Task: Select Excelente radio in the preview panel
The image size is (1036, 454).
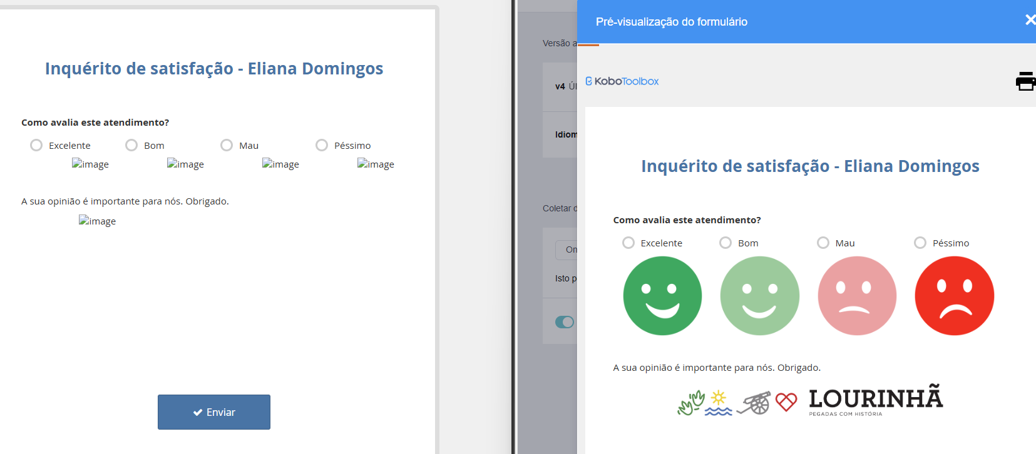Action: click(628, 243)
